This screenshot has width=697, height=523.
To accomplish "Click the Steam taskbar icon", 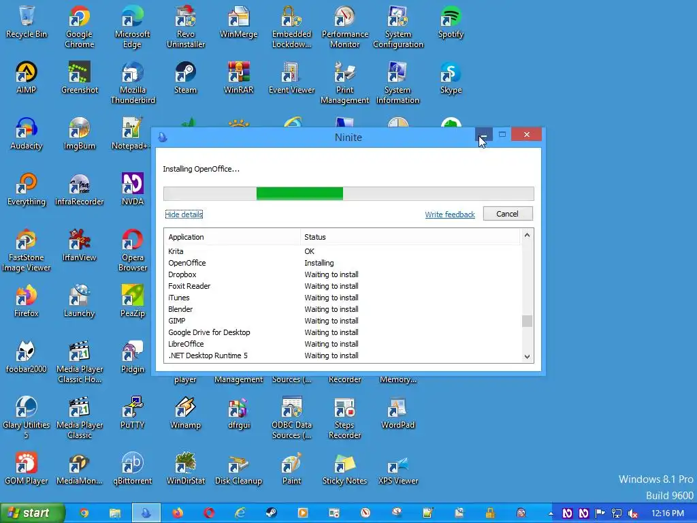I will 271,513.
